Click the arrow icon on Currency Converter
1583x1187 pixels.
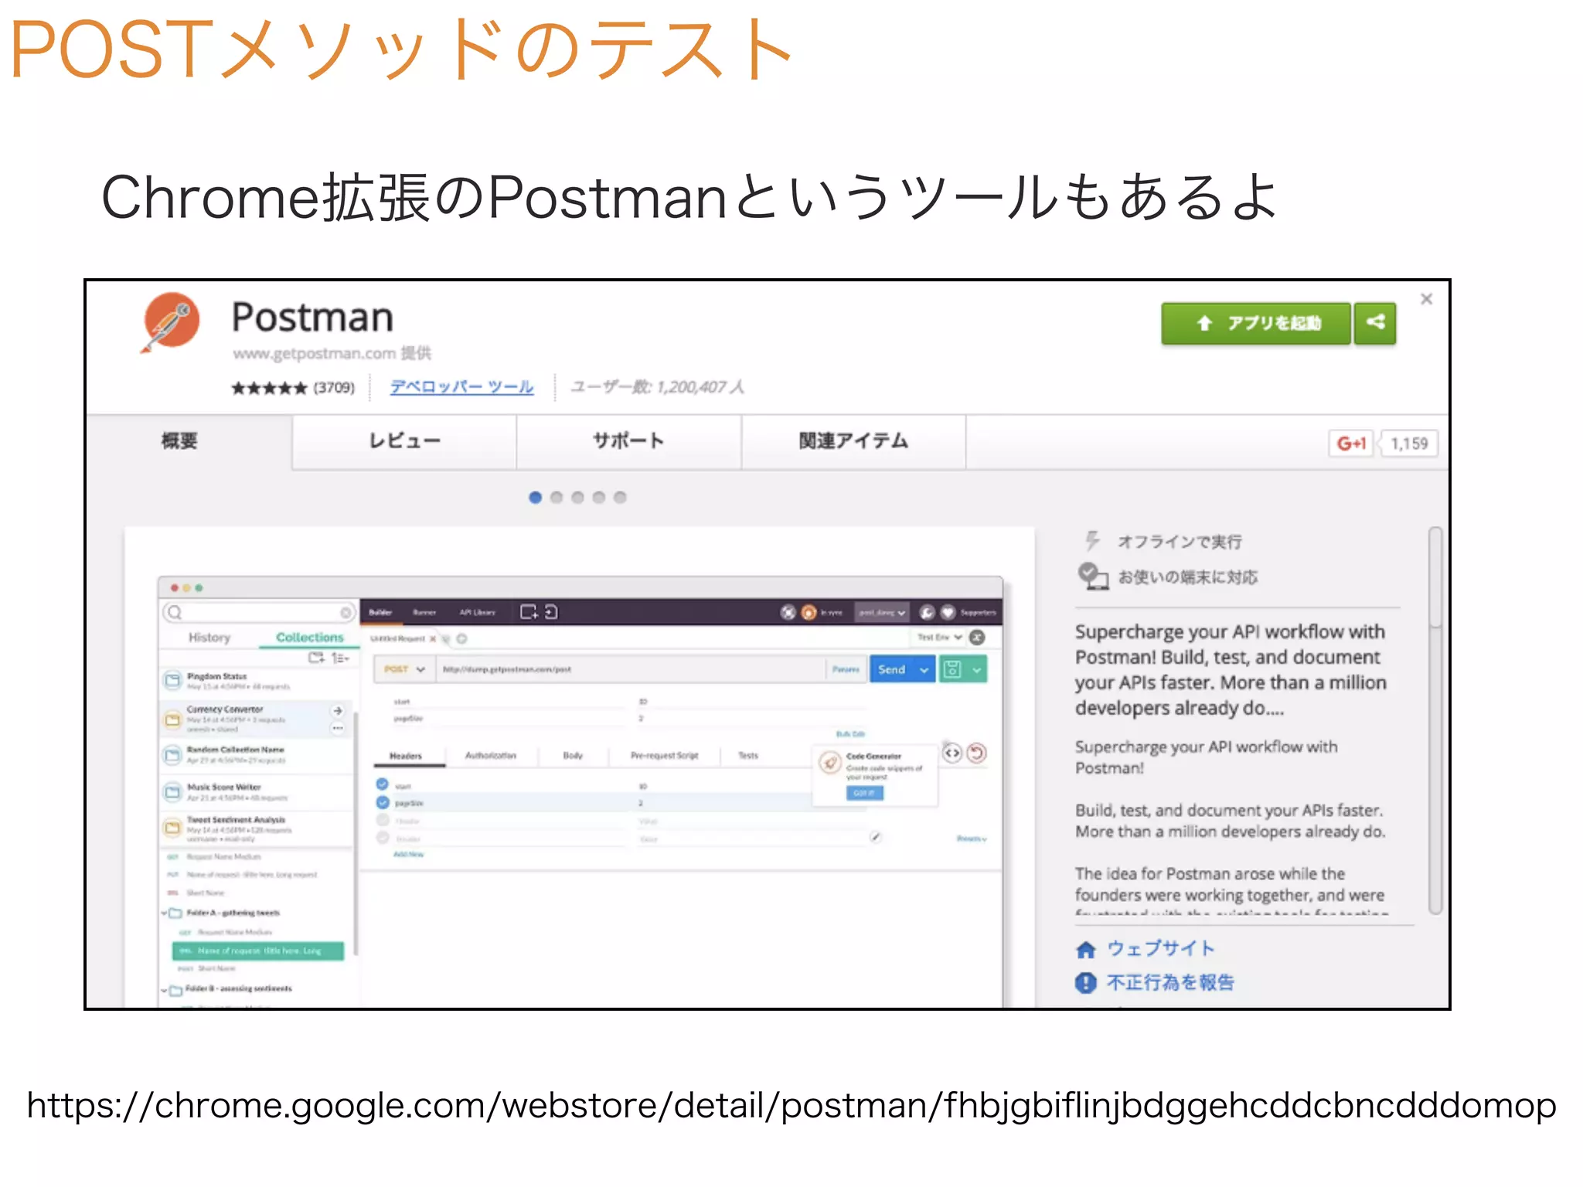pyautogui.click(x=338, y=710)
